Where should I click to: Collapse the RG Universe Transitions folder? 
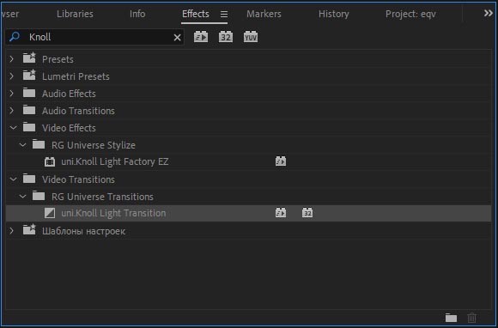[22, 197]
